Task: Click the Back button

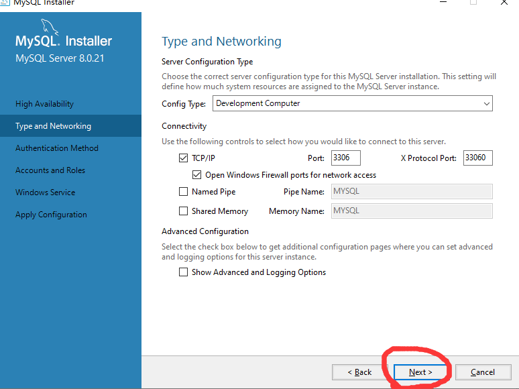Action: coord(359,372)
